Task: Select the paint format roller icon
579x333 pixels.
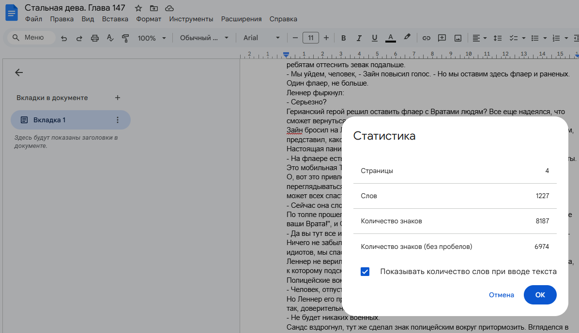Action: coord(125,38)
